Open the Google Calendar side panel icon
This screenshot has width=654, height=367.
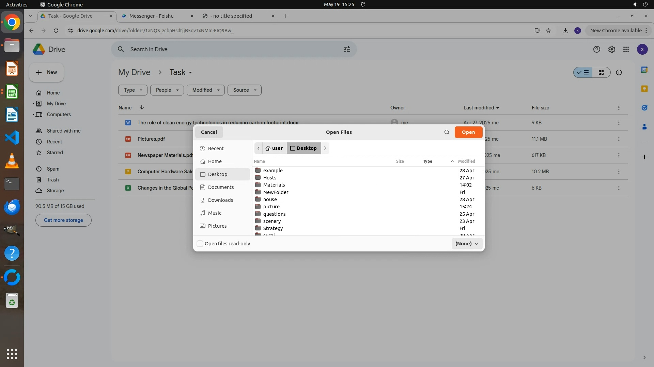[x=644, y=70]
